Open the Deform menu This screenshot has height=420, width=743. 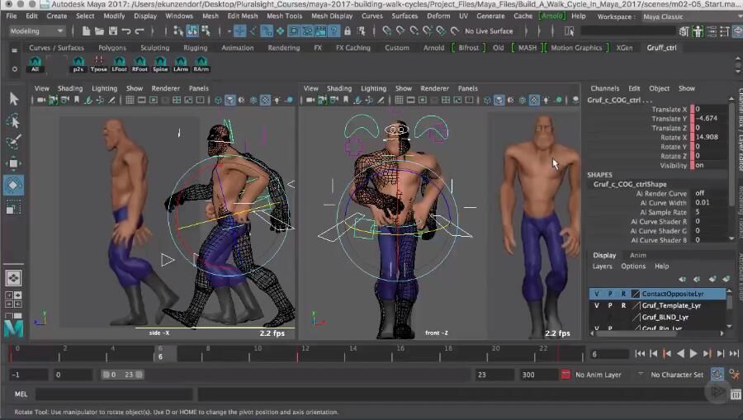tap(438, 17)
